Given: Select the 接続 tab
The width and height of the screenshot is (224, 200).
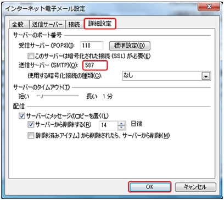Looking at the screenshot, I should pos(74,24).
